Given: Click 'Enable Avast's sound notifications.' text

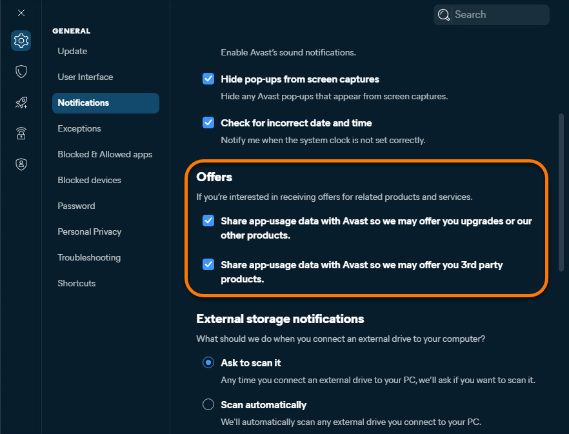Looking at the screenshot, I should (288, 53).
